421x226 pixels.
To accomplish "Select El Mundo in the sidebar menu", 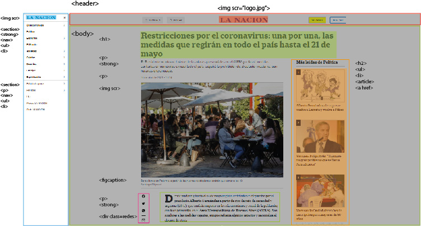I will [x=31, y=44].
